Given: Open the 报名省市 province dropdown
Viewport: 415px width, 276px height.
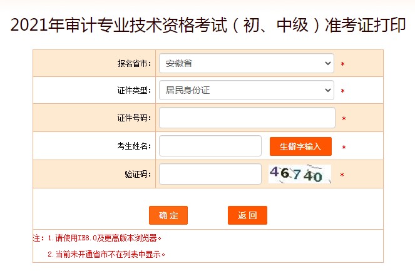Looking at the screenshot, I should click(247, 63).
